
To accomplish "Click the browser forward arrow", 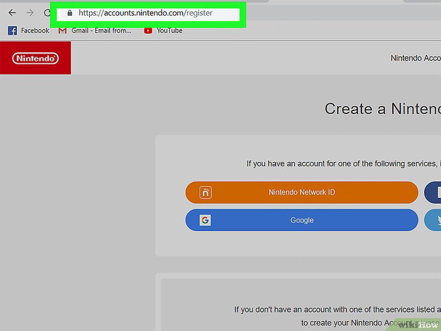I will (x=30, y=13).
